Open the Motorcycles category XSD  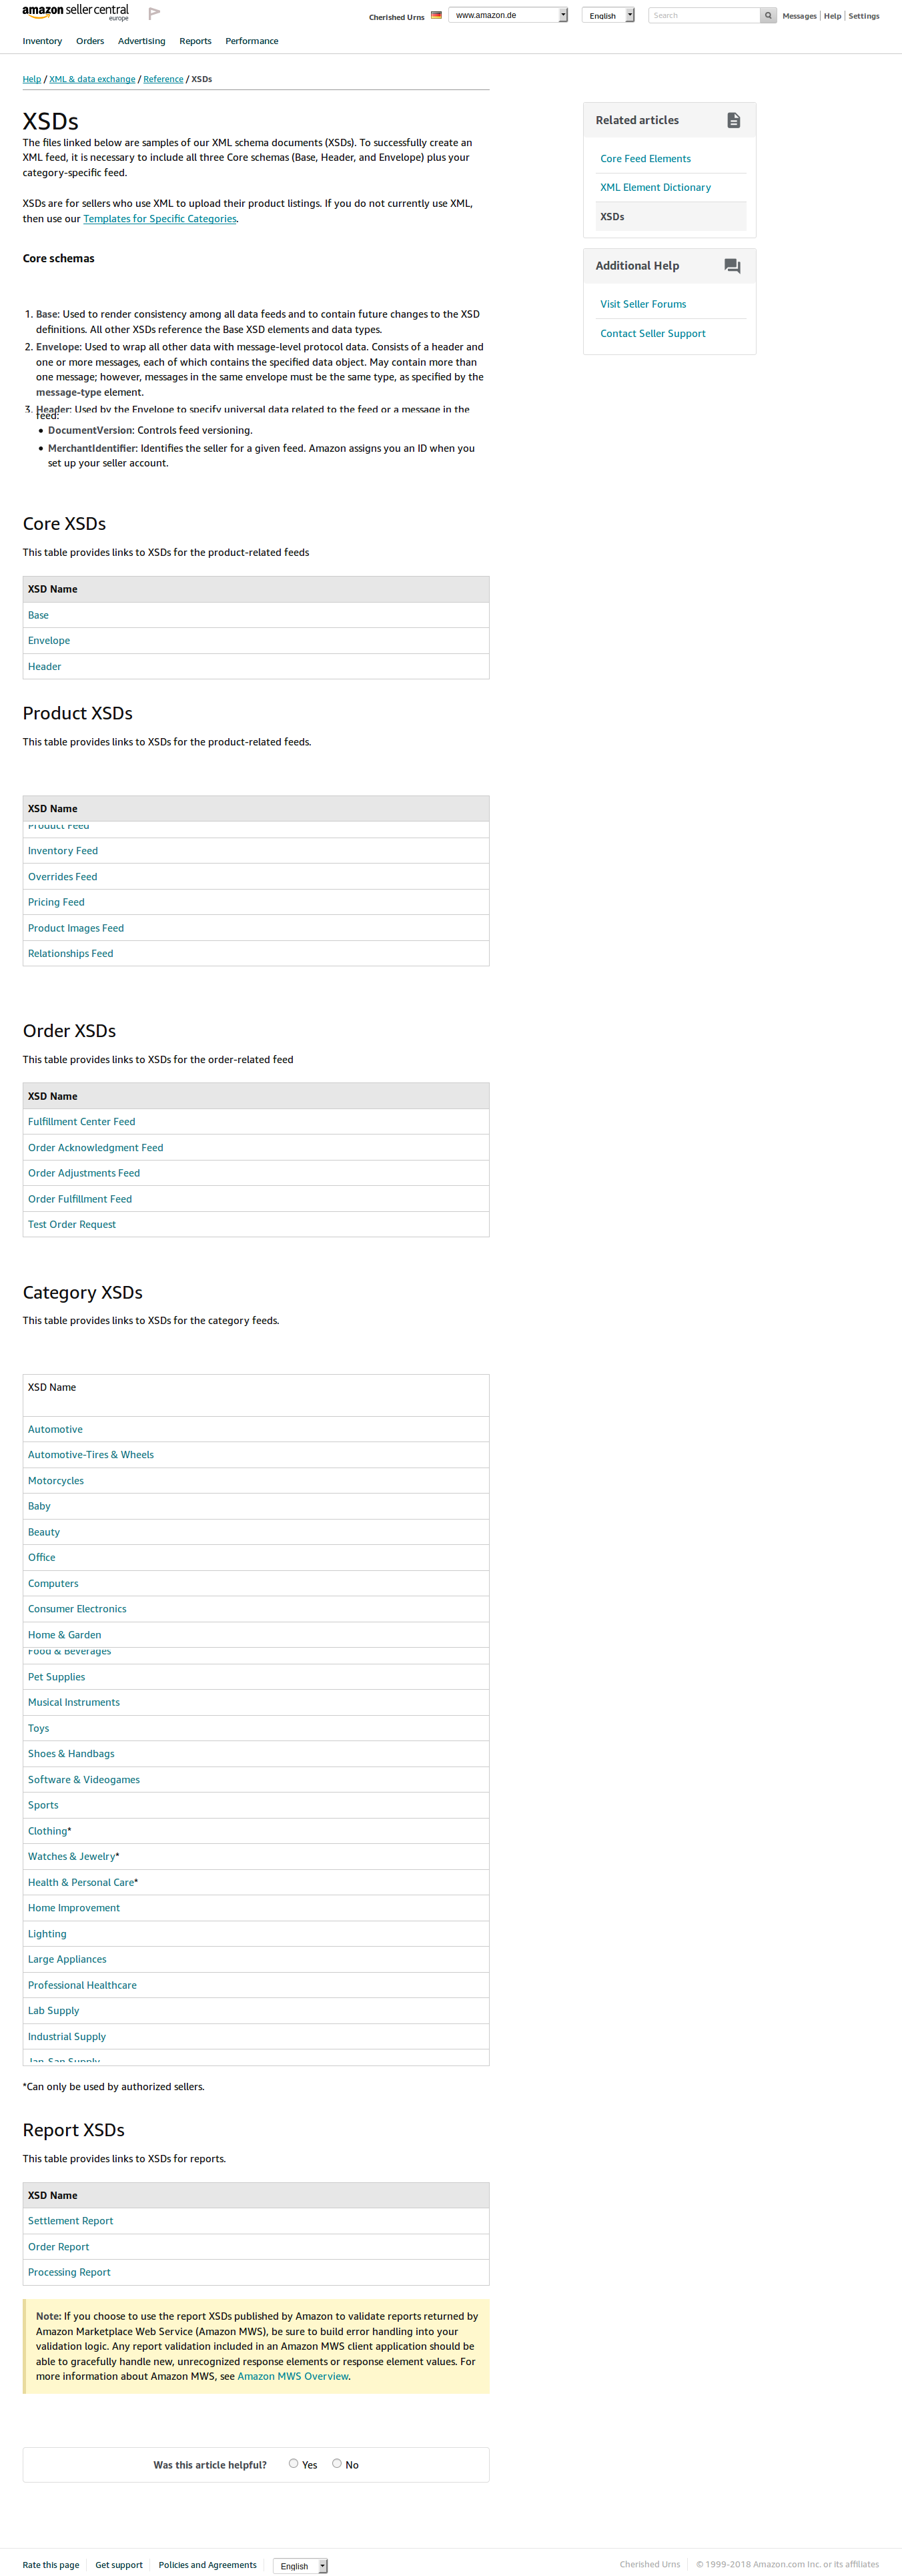click(x=56, y=1481)
